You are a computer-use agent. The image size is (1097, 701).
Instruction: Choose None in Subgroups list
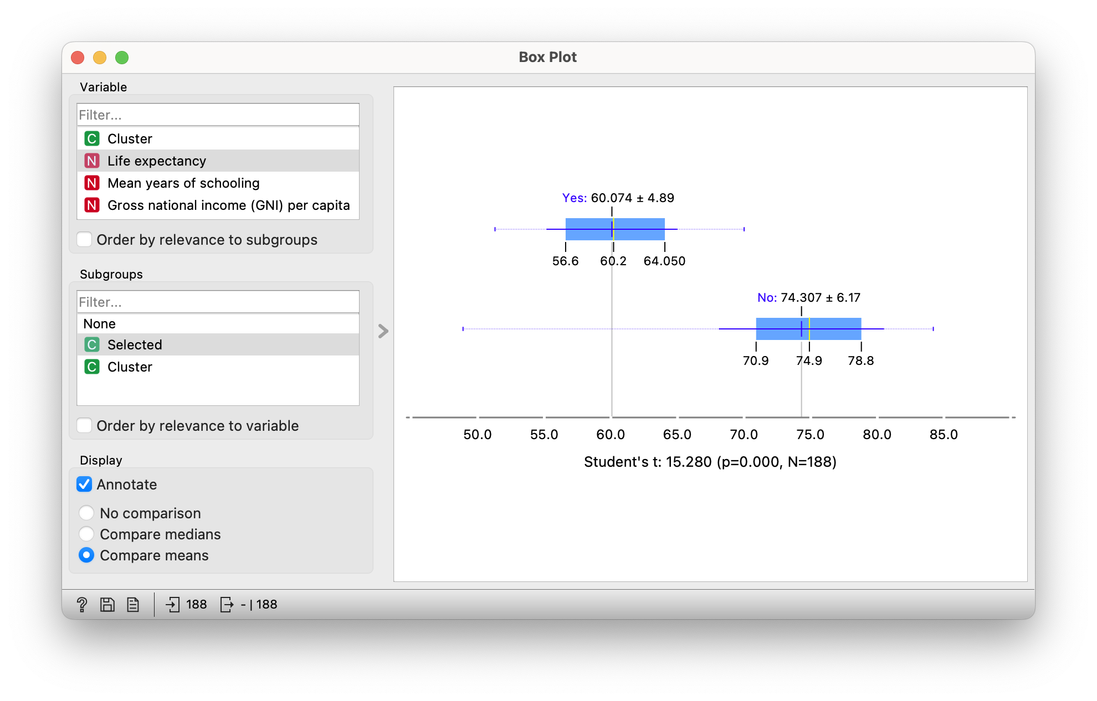pos(218,323)
